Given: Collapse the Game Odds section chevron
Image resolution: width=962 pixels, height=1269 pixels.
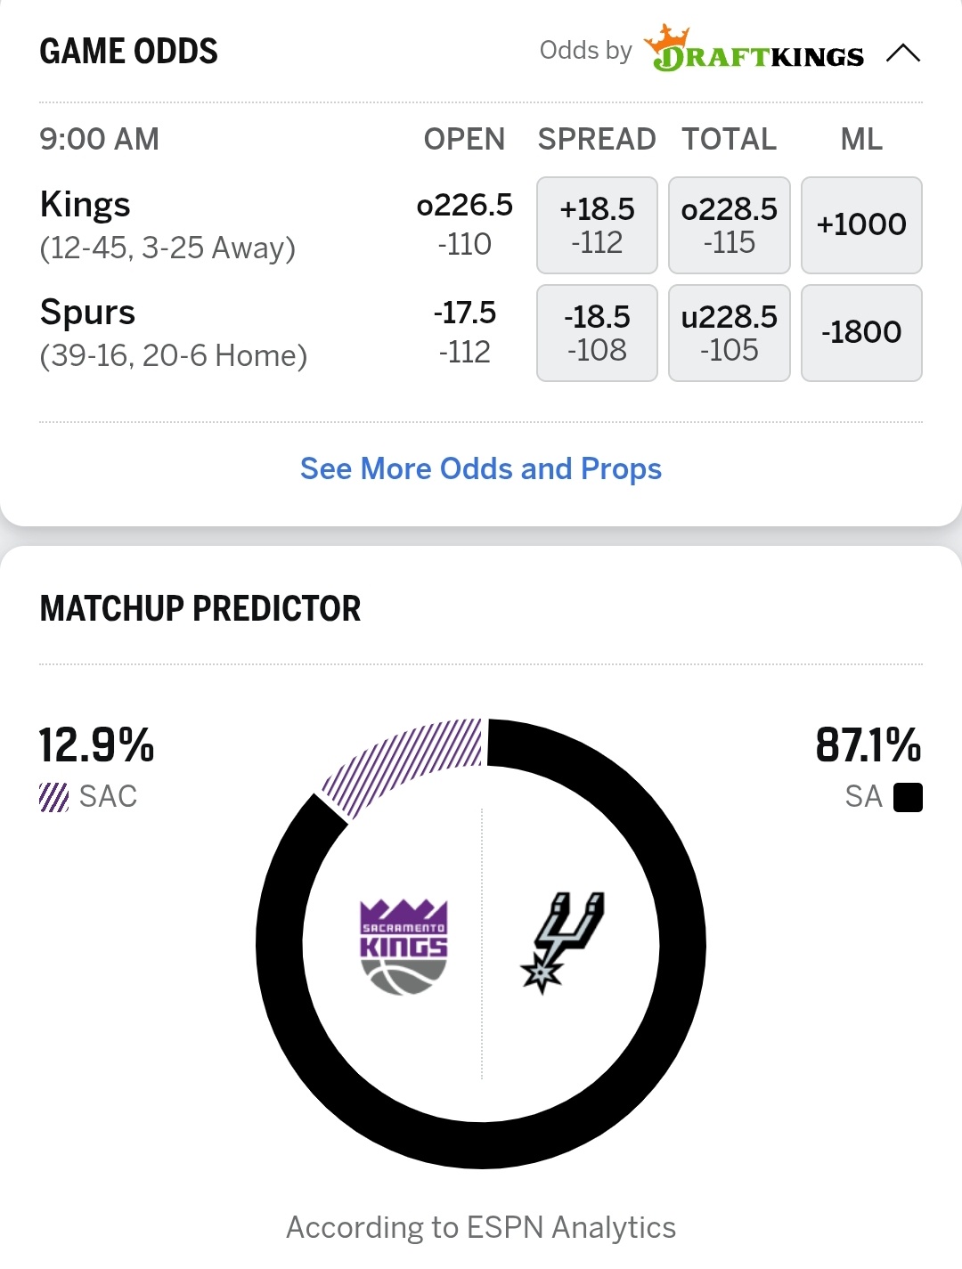Looking at the screenshot, I should coord(903,53).
